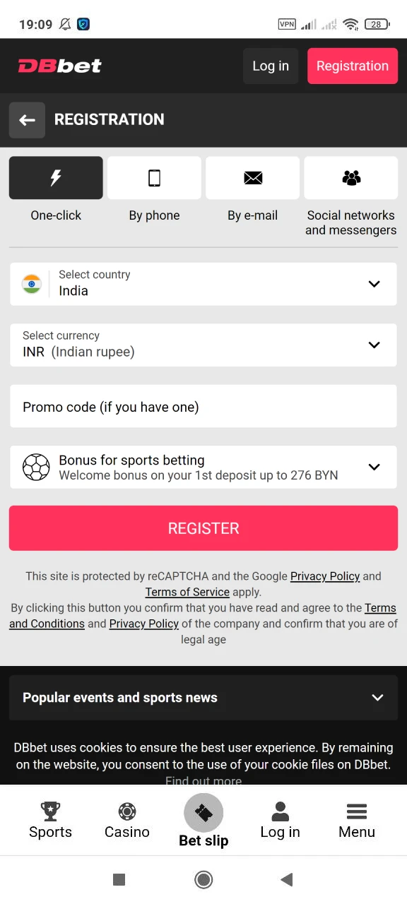Open the Select currency dropdown
Image resolution: width=407 pixels, height=904 pixels.
(374, 345)
